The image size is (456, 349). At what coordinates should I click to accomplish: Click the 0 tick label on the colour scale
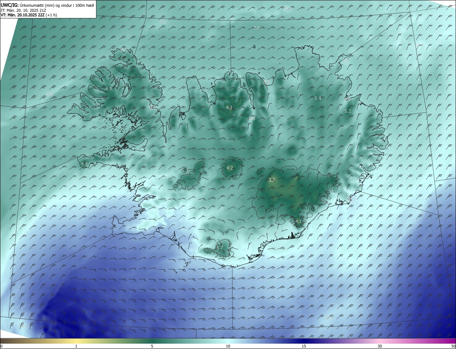1,346
